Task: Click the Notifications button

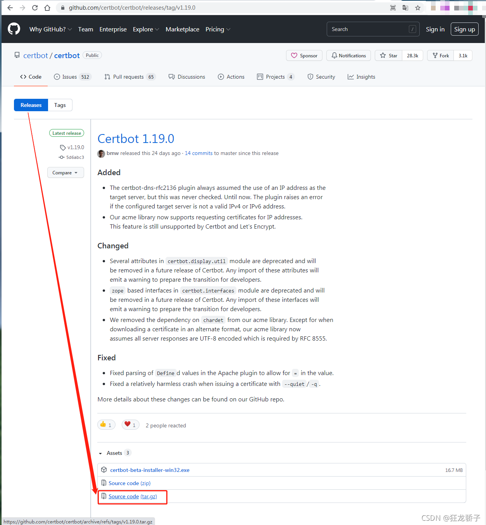Action: 348,55
